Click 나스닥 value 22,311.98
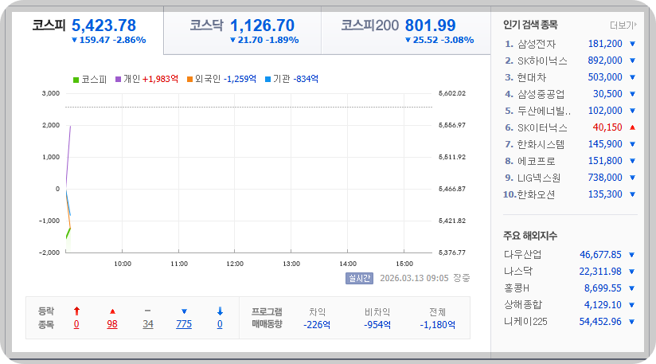The width and height of the screenshot is (656, 364). pos(600,272)
